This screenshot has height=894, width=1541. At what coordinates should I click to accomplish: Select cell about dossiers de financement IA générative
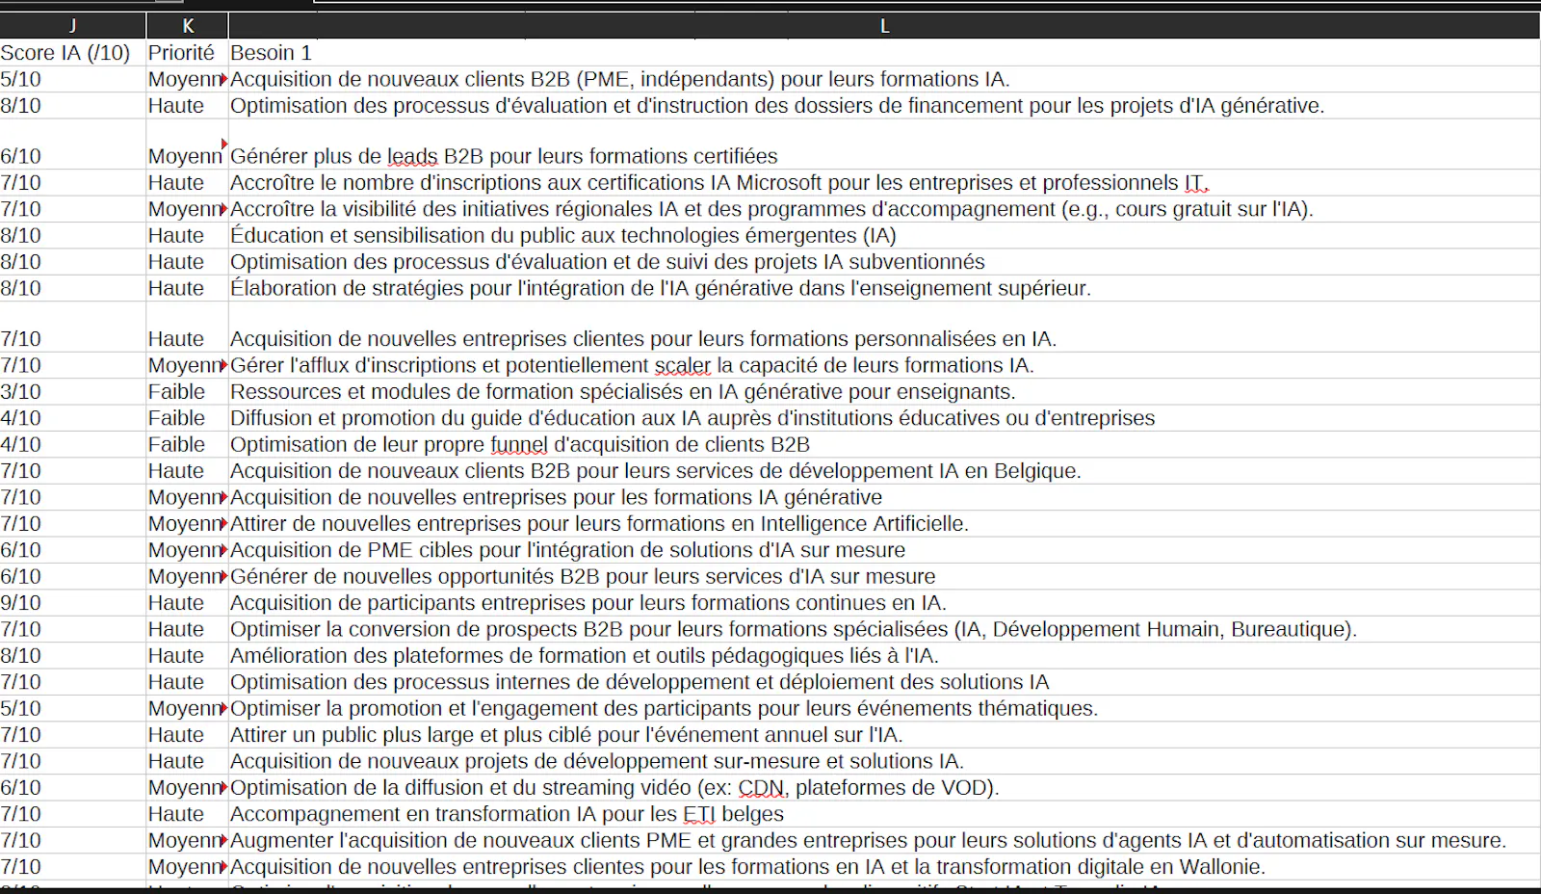coord(884,106)
